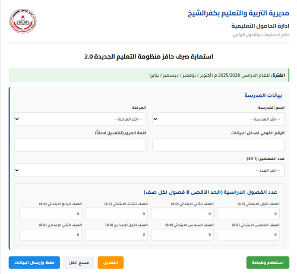Click the label المرحلة
This screenshot has width=297, height=274.
click(x=139, y=108)
